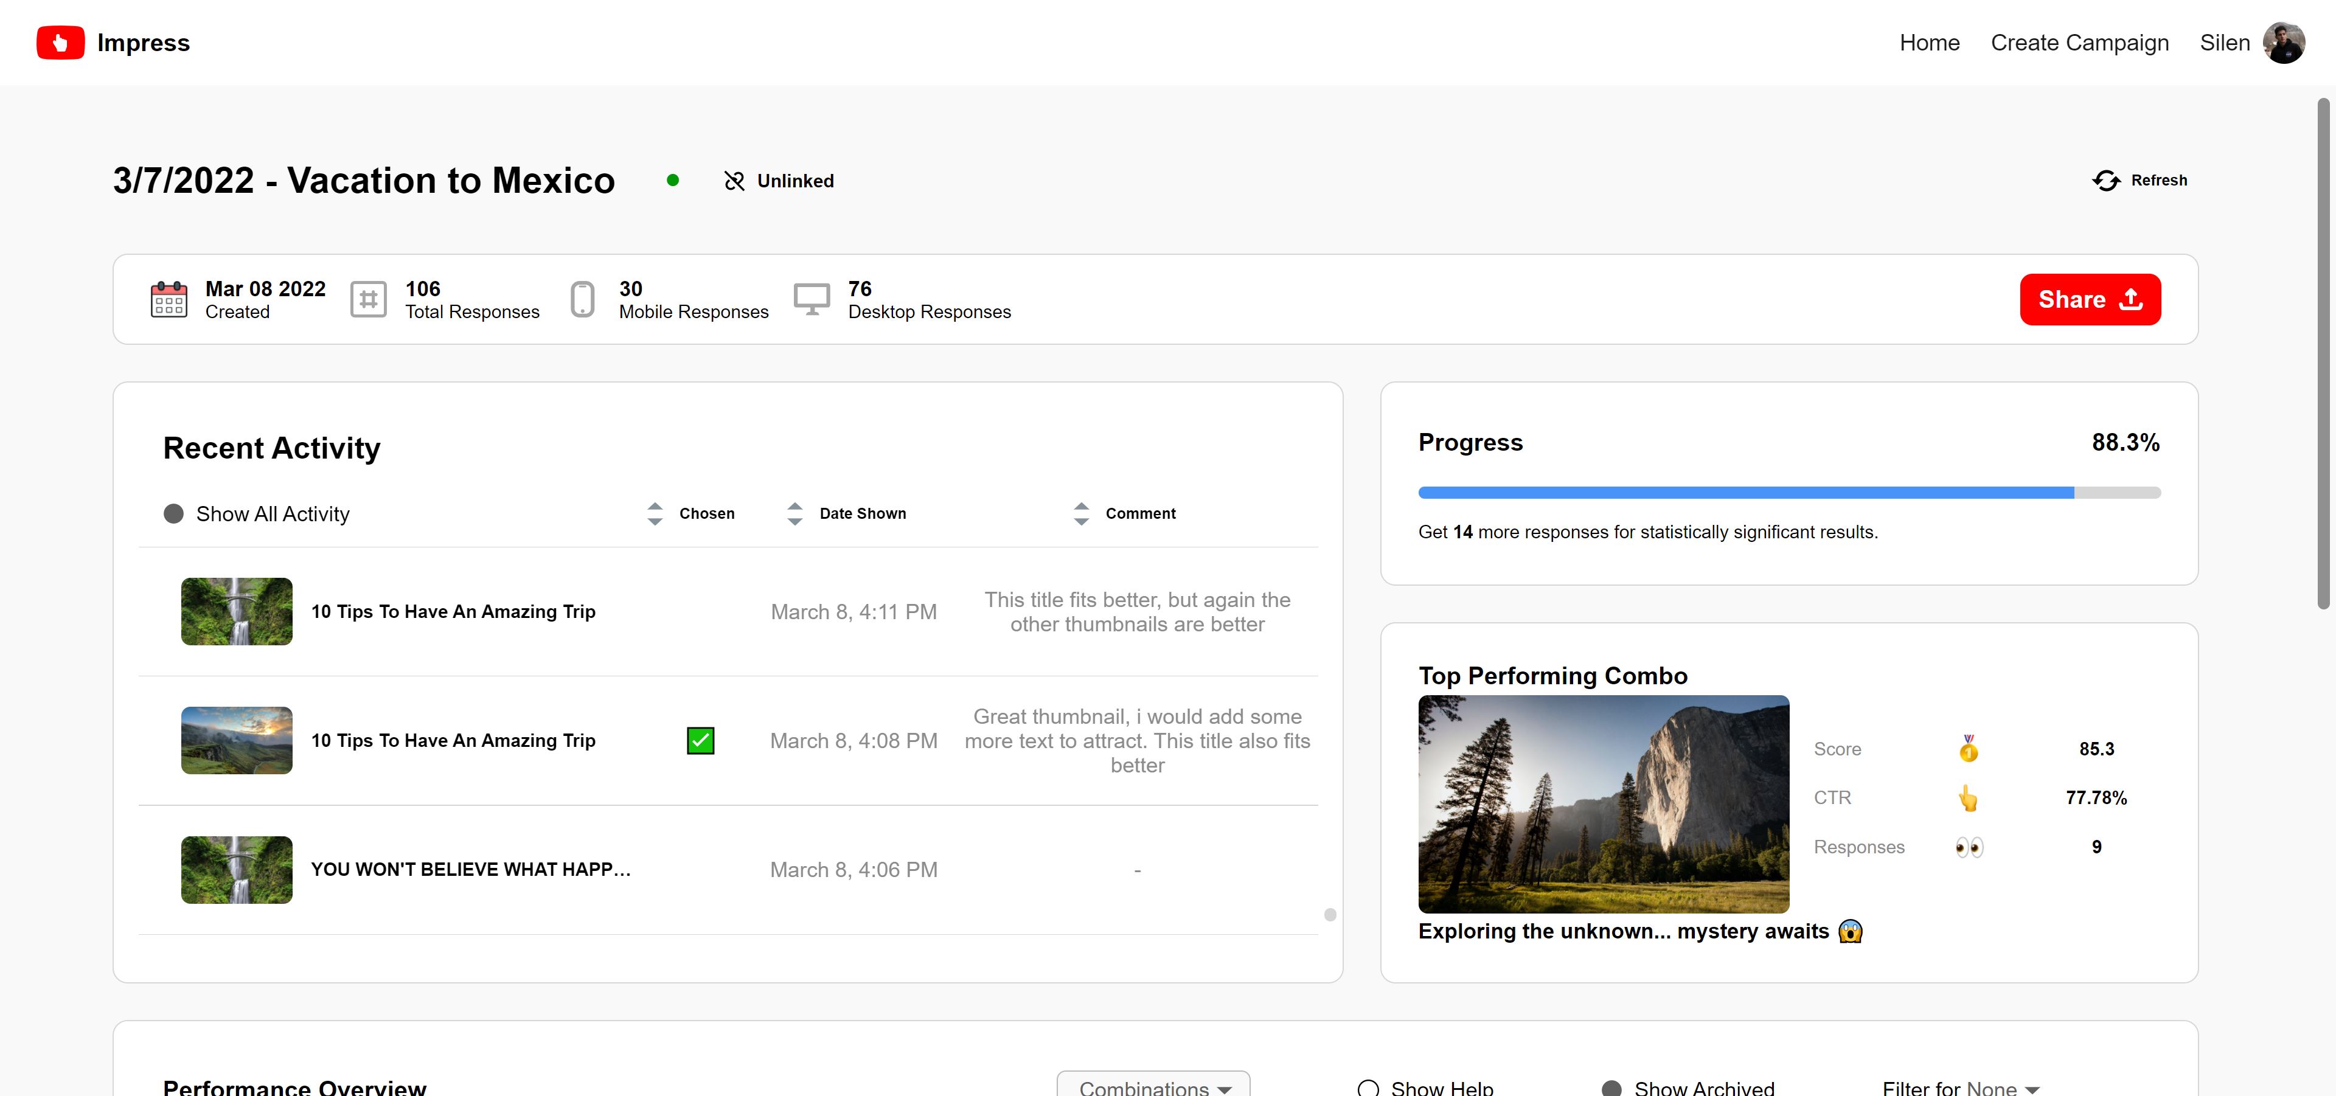Screen dimensions: 2336x1096
Task: Toggle Show Archived radio option
Action: tap(1611, 1088)
